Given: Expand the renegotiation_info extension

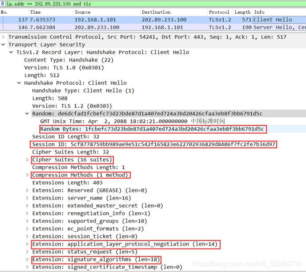Looking at the screenshot, I should click(27, 213).
